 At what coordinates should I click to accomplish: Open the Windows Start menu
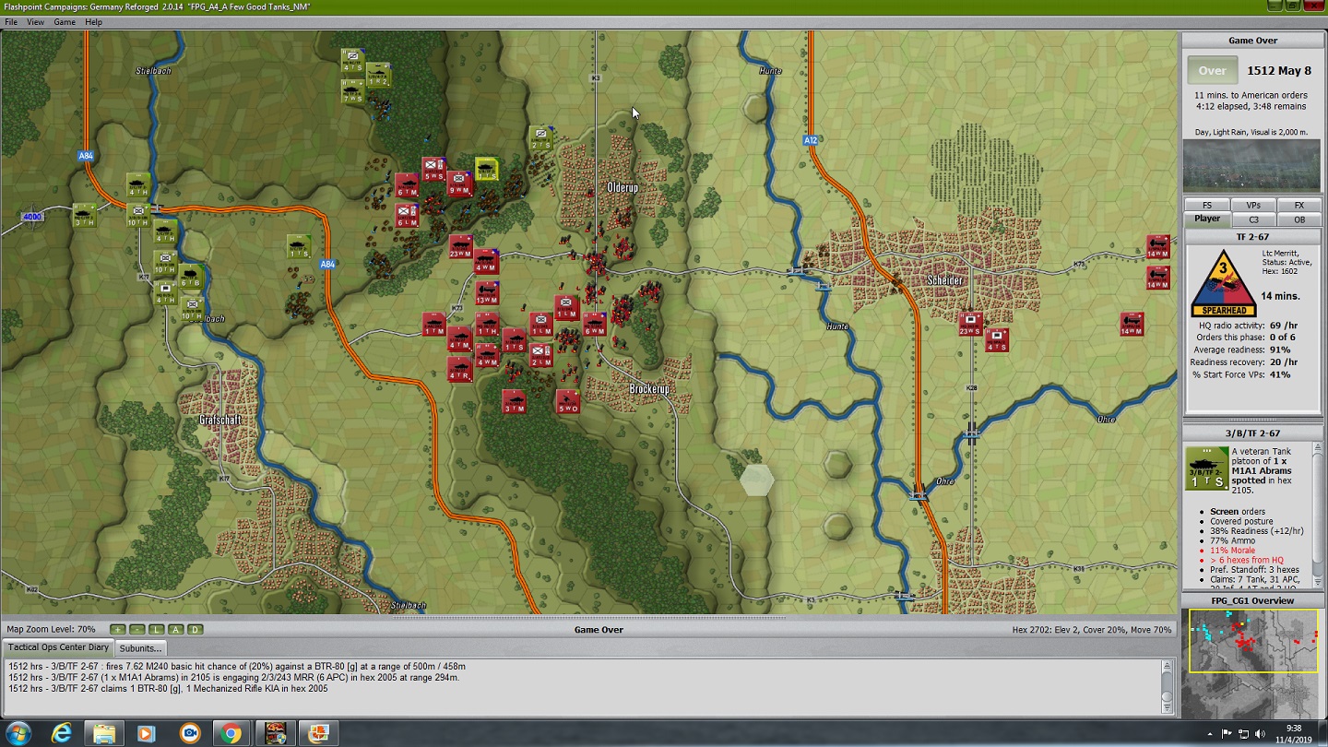(18, 733)
